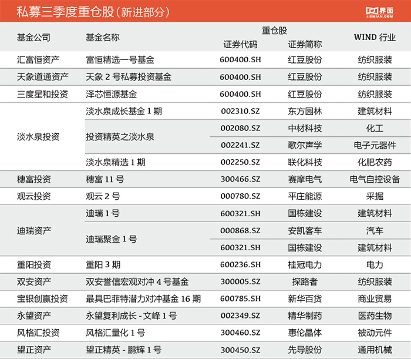The image size is (411, 359).
Task: Click company cell 重阳投资
Action: tap(34, 264)
